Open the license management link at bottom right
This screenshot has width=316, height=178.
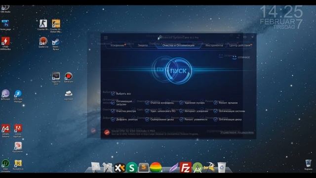237,133
